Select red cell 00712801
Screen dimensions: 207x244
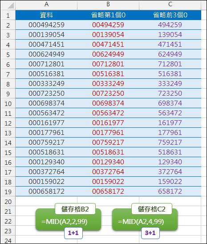coord(108,64)
